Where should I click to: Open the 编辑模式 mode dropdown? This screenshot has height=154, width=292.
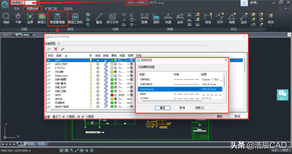[25, 2]
